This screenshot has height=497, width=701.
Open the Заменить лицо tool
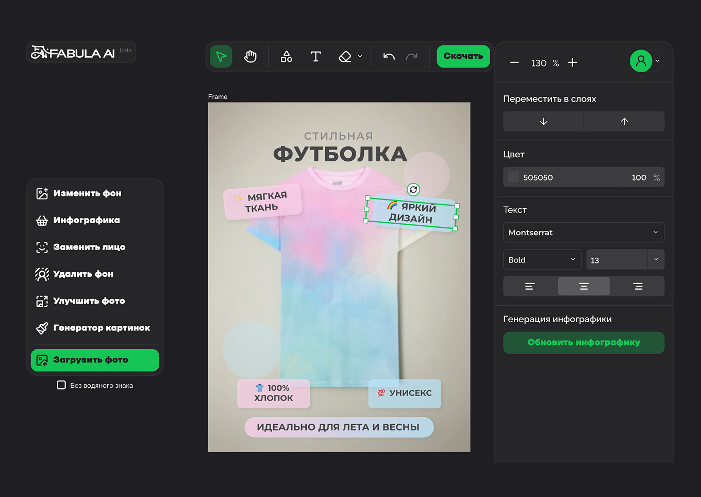[89, 247]
